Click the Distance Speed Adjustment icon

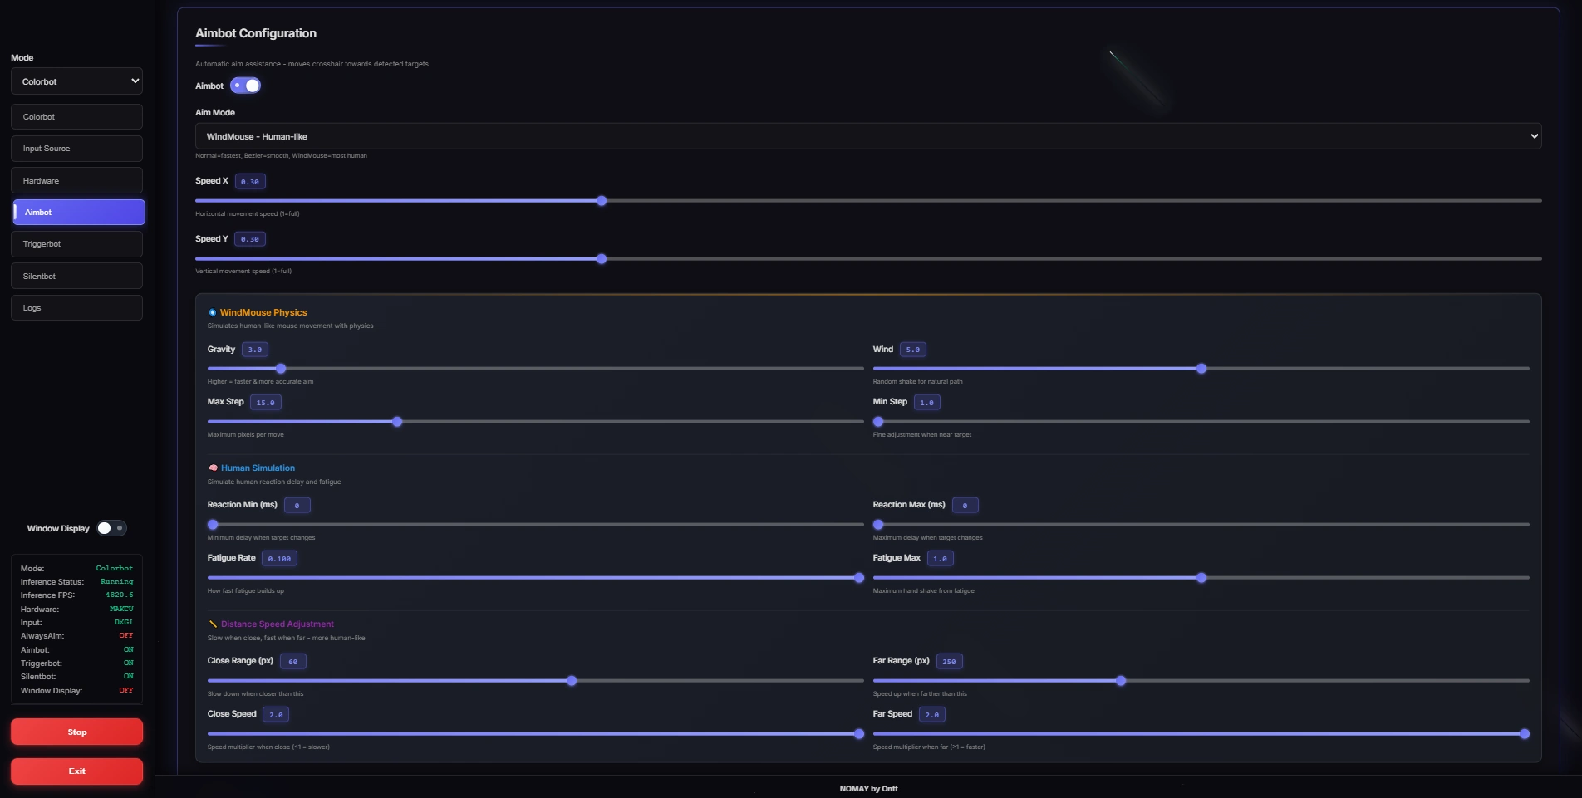coord(213,624)
